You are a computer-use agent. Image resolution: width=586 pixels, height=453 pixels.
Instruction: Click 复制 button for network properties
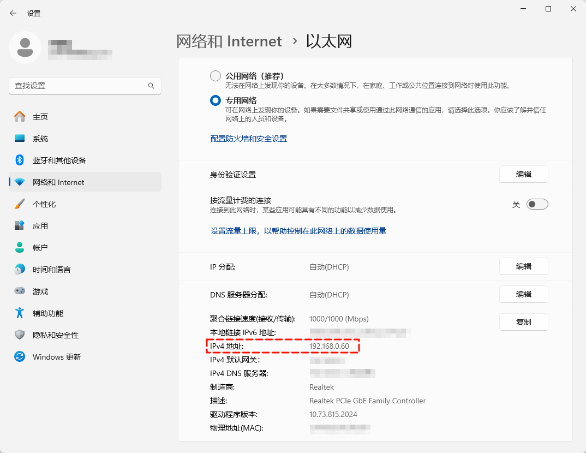click(x=523, y=322)
